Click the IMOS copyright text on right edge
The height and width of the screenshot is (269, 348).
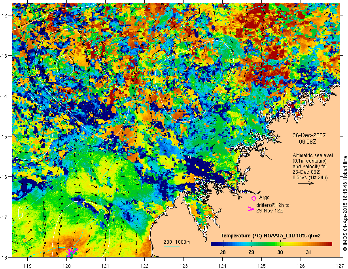345,204
